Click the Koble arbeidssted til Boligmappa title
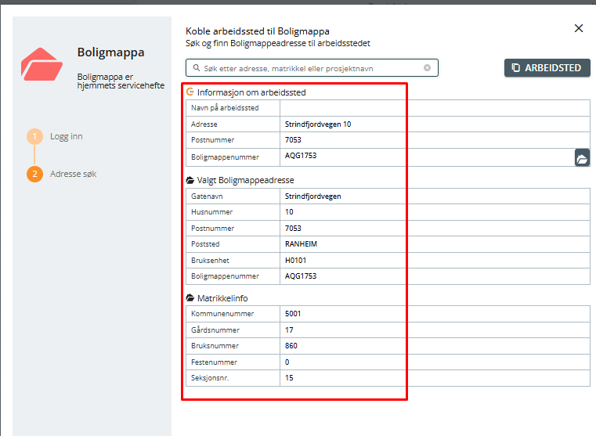 click(258, 31)
